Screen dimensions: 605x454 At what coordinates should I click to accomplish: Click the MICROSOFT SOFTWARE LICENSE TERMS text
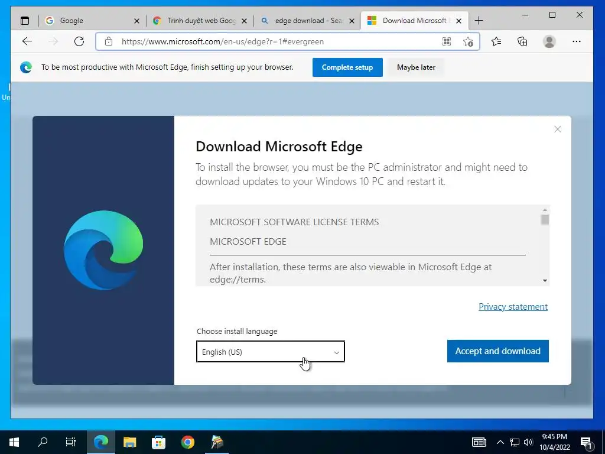coord(294,222)
